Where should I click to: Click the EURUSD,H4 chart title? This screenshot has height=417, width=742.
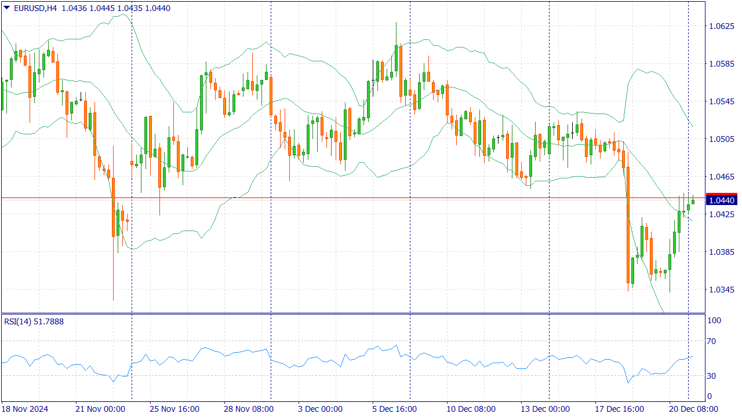[34, 8]
